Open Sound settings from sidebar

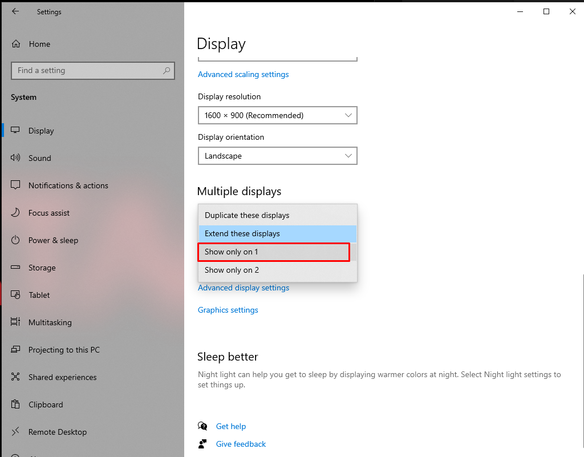tap(15, 158)
